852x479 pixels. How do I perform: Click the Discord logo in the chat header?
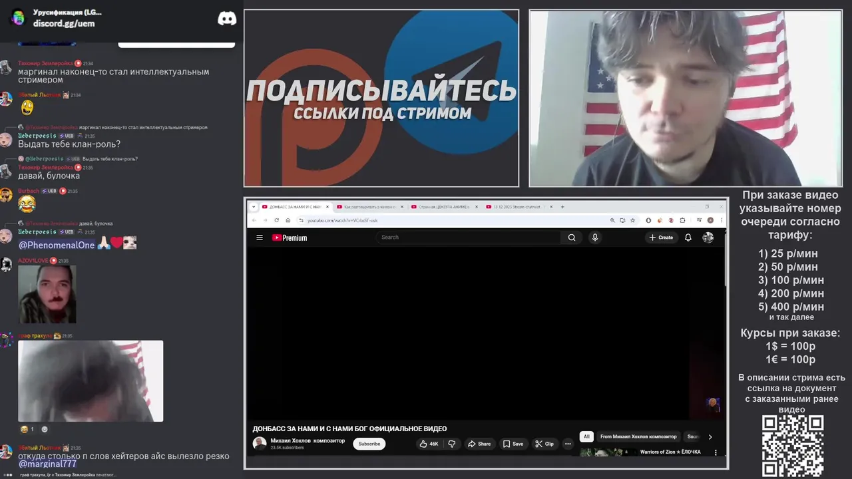click(227, 19)
